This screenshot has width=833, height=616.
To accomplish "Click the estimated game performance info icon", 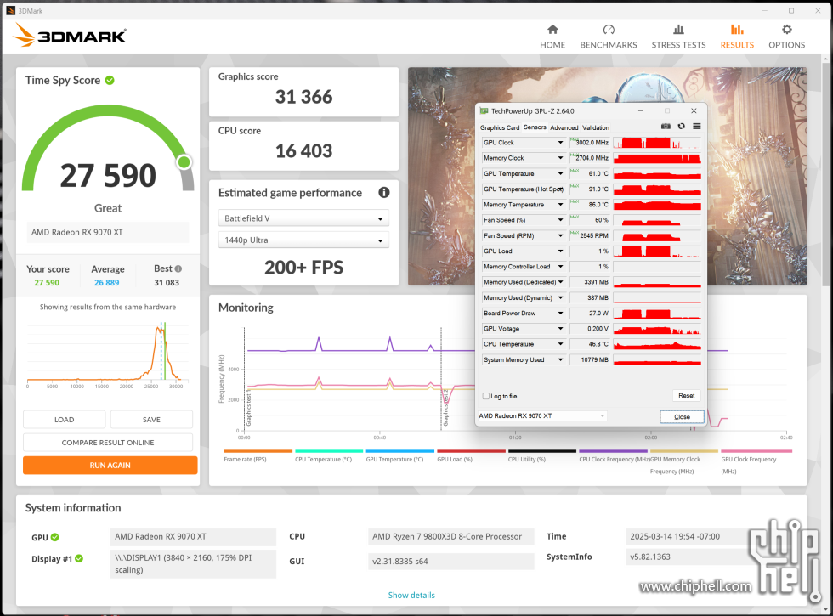I will click(x=383, y=192).
